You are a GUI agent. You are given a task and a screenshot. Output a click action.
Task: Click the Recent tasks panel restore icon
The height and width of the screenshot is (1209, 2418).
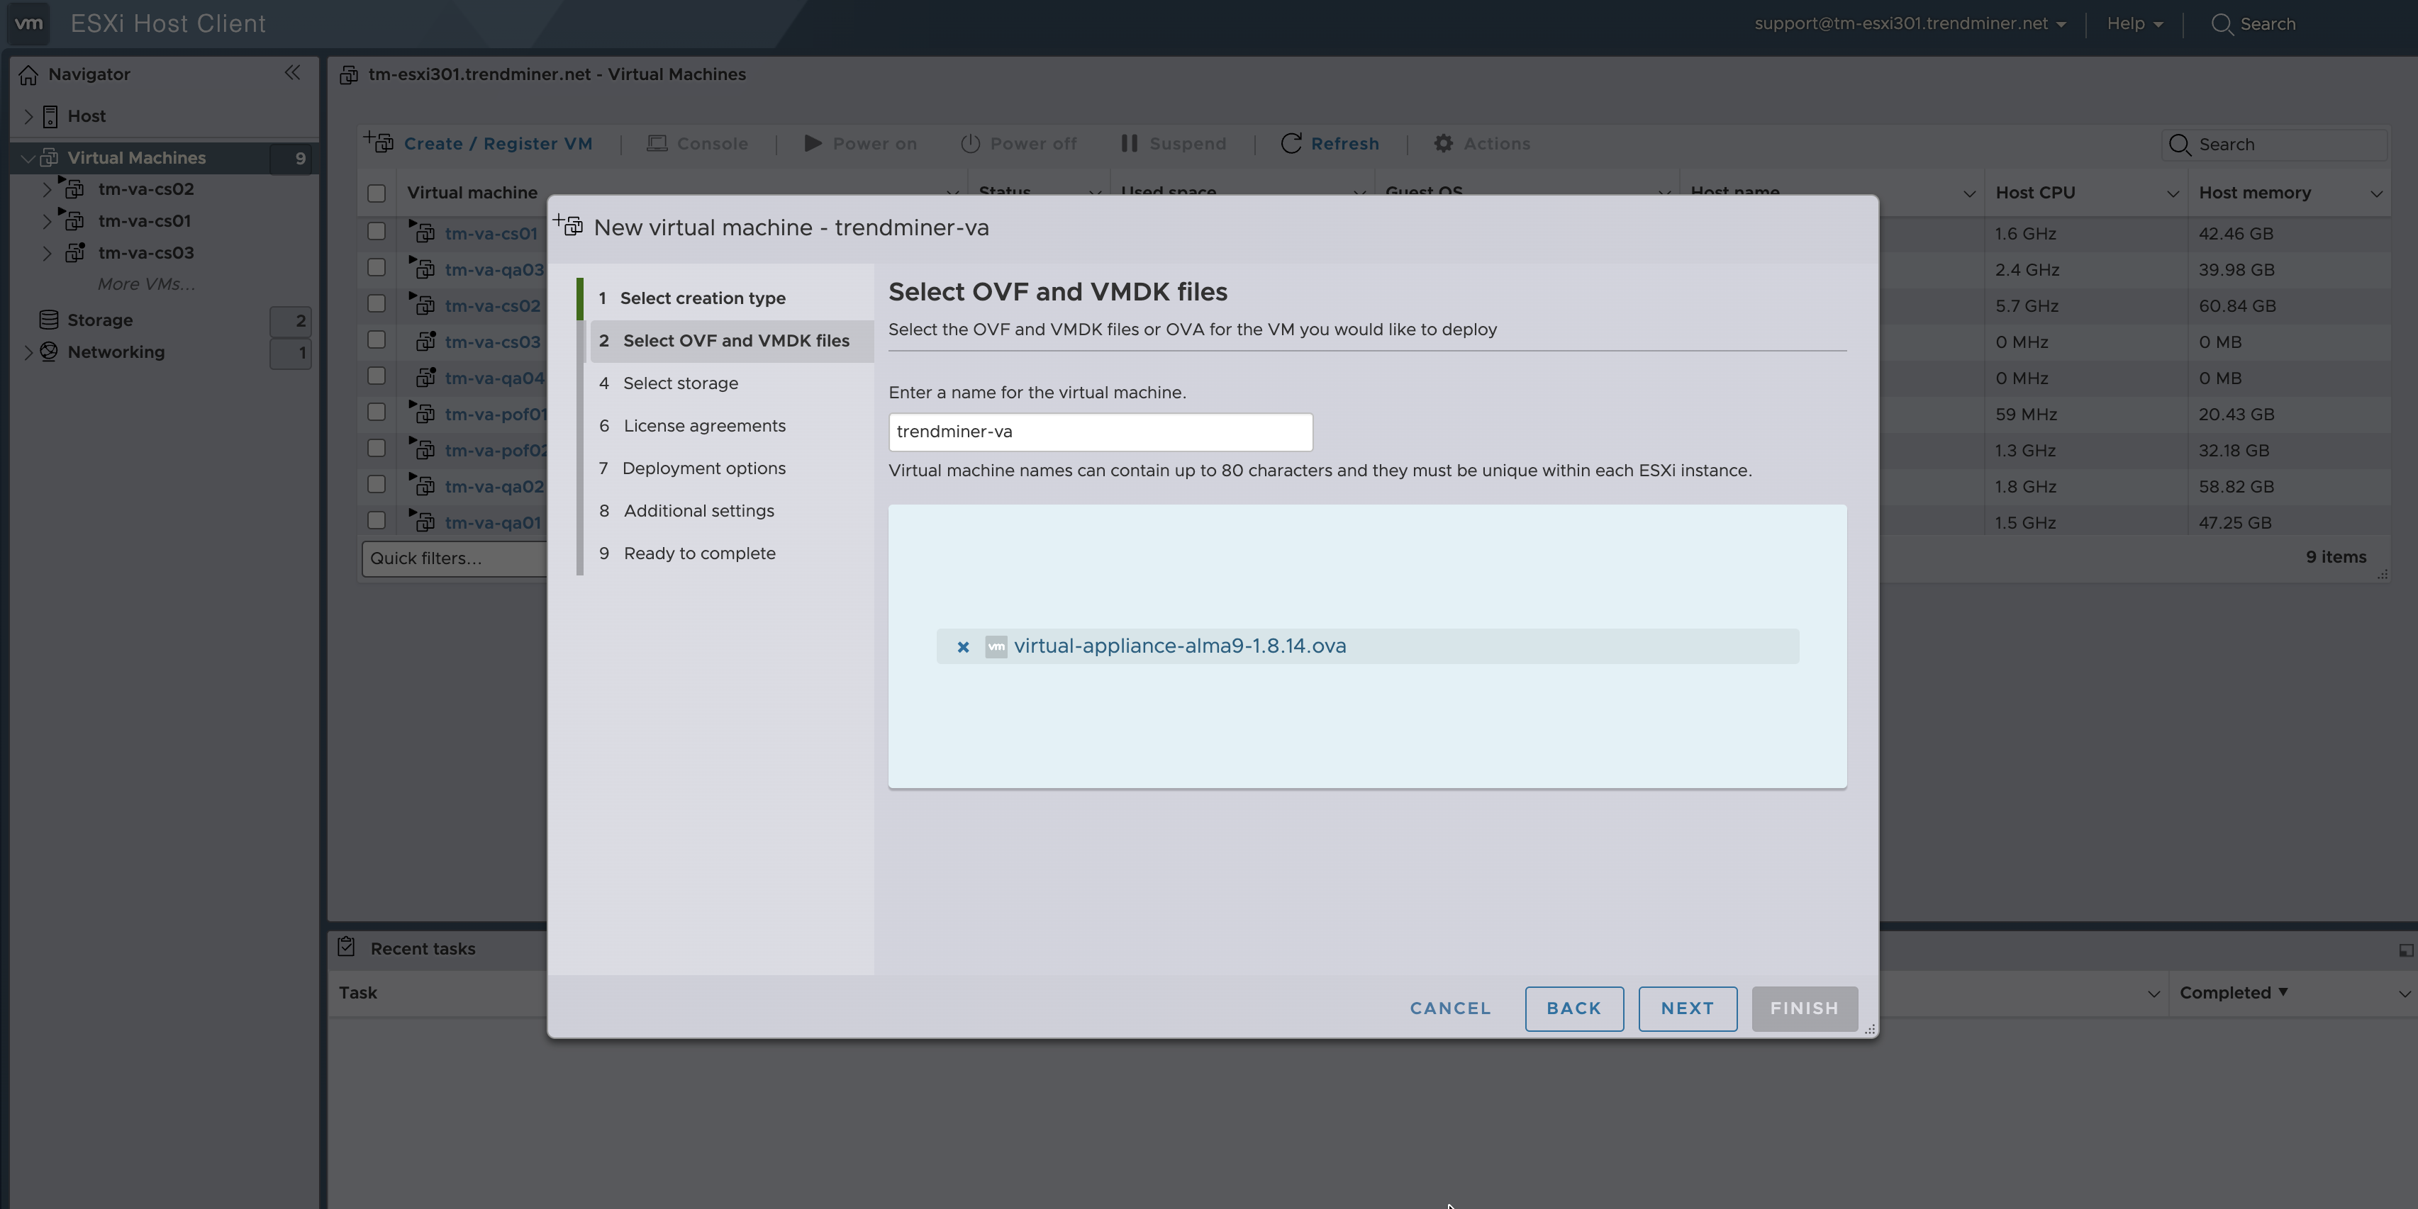[x=2405, y=950]
